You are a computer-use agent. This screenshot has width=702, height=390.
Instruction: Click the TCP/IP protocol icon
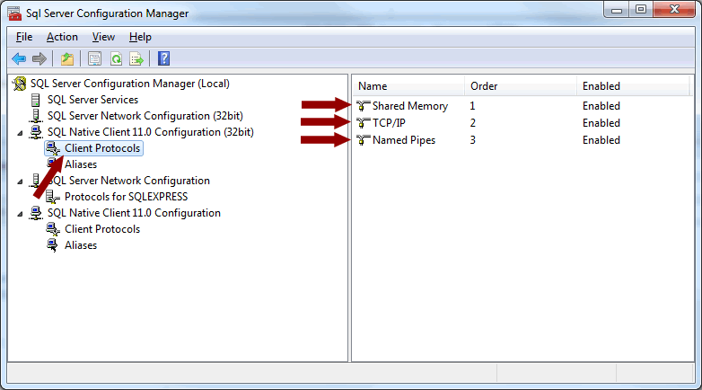[363, 123]
